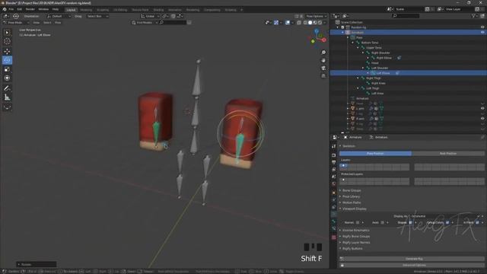Click the Pose Position button
487x274 pixels.
pos(375,154)
